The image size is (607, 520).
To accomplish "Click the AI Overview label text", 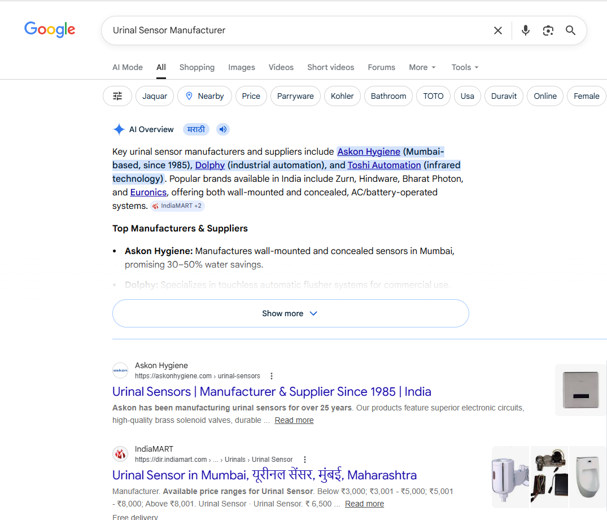I will click(151, 129).
